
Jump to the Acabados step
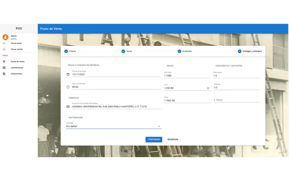click(184, 51)
